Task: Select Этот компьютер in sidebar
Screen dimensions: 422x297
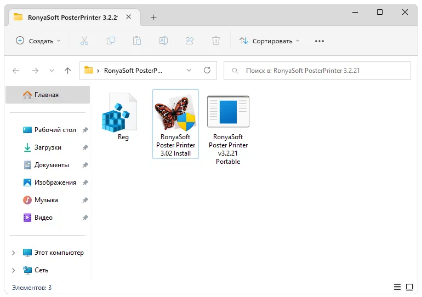Action: click(59, 253)
